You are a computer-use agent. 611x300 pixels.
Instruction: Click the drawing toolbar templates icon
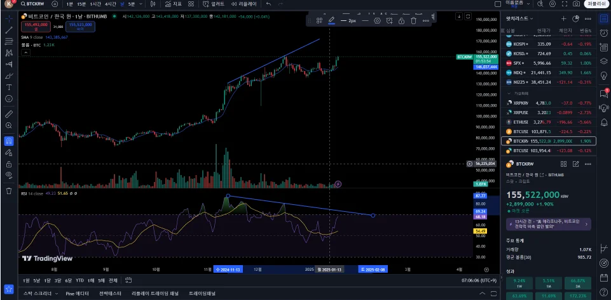[x=319, y=20]
